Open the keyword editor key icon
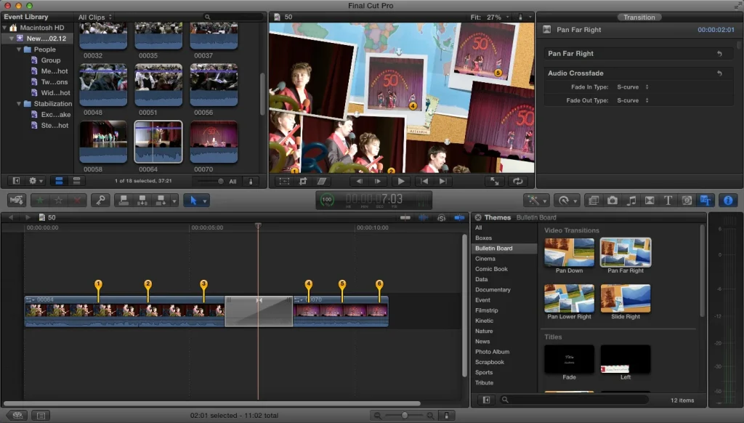This screenshot has width=744, height=423. pyautogui.click(x=100, y=201)
